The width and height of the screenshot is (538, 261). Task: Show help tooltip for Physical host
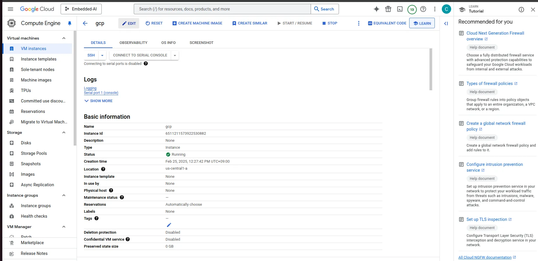(111, 190)
